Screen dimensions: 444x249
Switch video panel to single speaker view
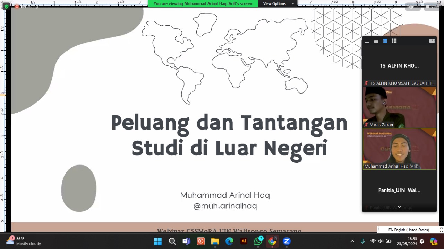(376, 41)
